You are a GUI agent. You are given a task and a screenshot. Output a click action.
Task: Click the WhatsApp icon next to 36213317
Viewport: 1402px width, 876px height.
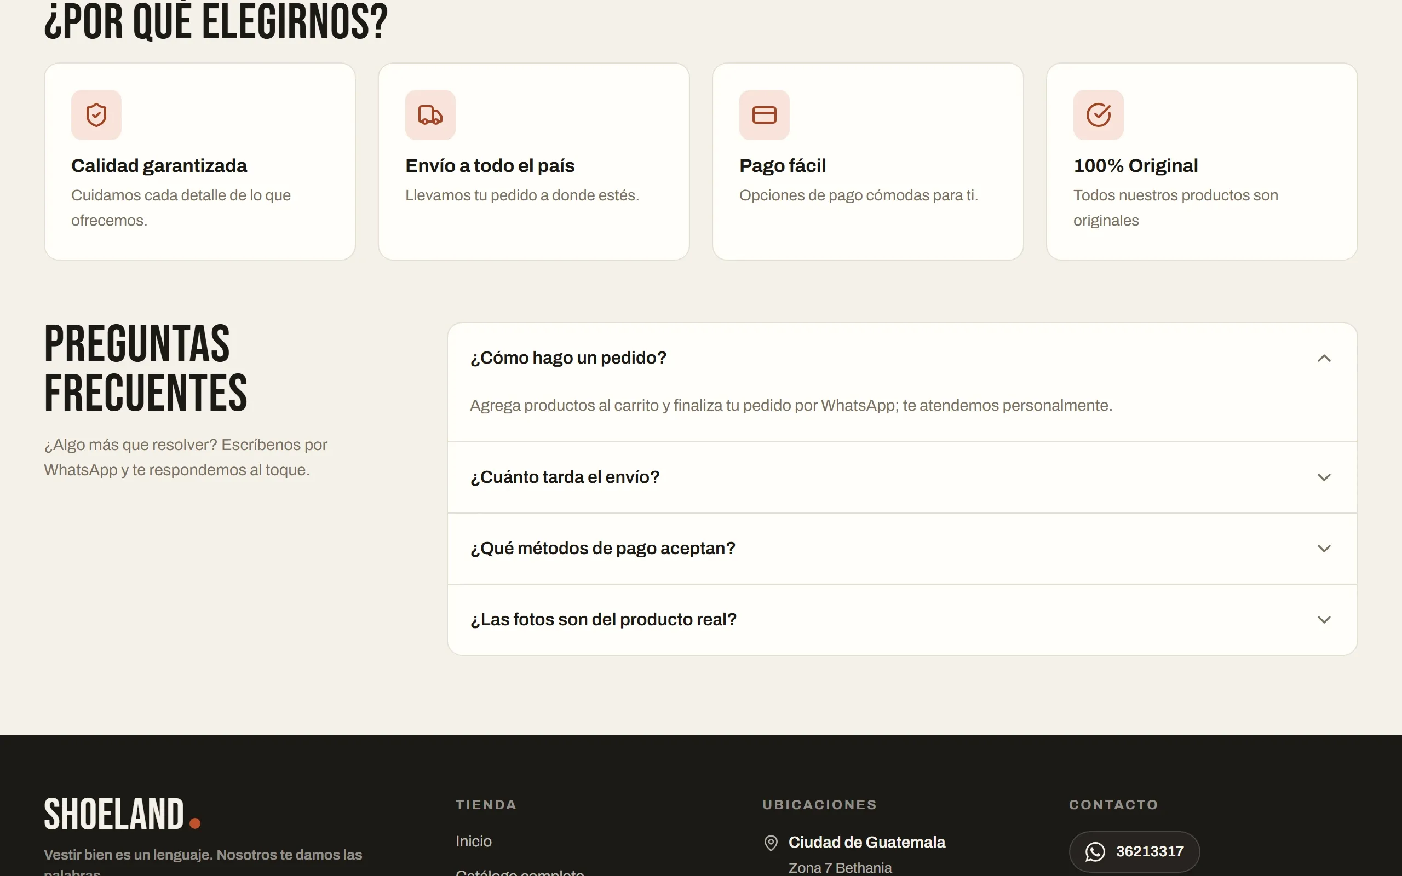1094,852
